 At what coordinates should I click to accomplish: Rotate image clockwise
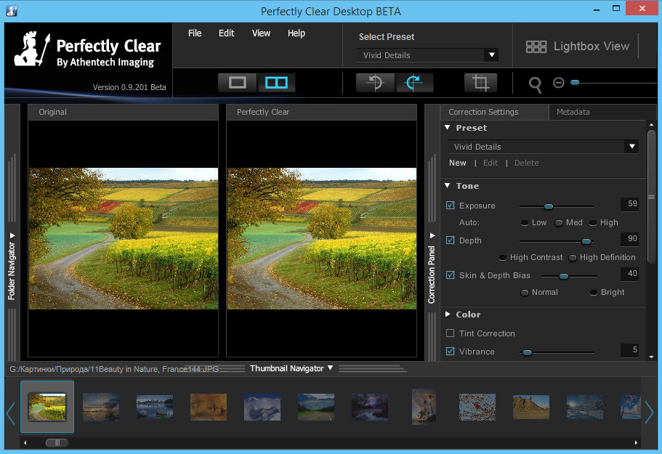tap(413, 83)
